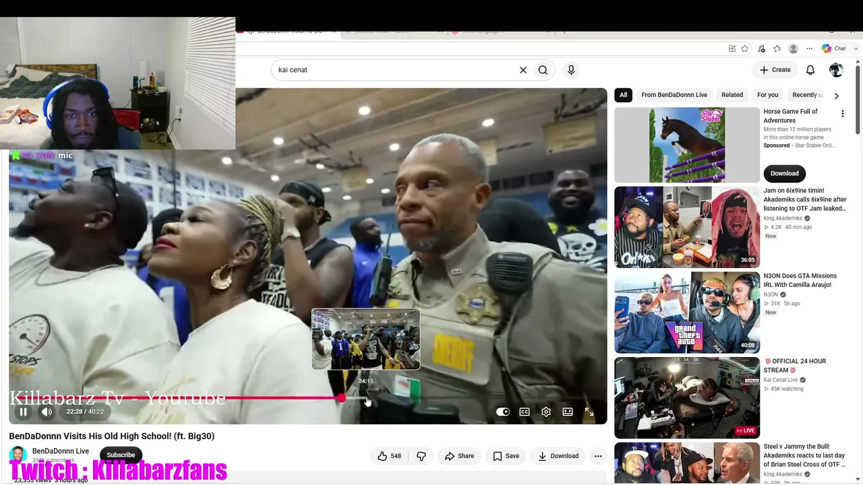
Task: Open N3ON GTA Missions video thumbnail
Action: (x=687, y=313)
